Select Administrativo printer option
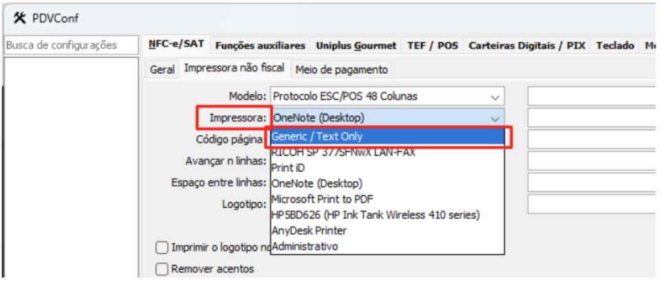 point(305,246)
